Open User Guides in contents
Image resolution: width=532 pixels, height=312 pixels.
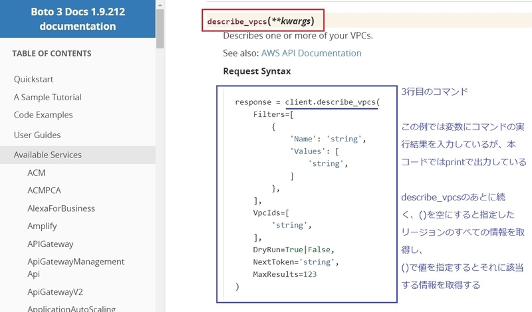[x=37, y=135]
